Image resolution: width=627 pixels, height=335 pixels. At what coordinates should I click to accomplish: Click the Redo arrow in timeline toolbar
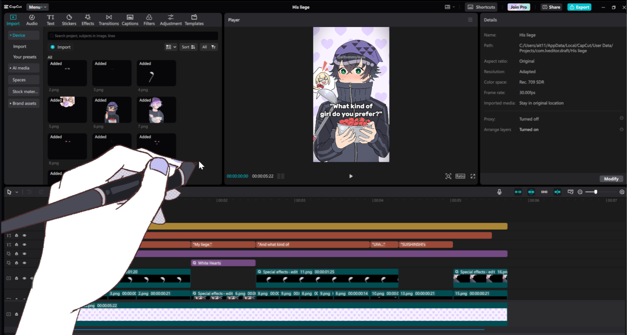pos(41,192)
